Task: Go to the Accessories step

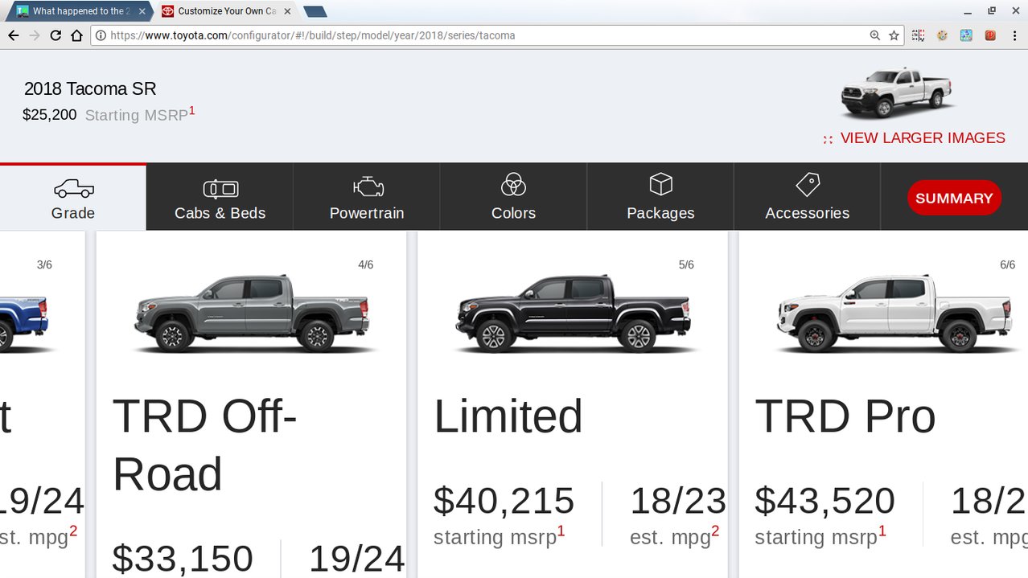Action: click(808, 198)
